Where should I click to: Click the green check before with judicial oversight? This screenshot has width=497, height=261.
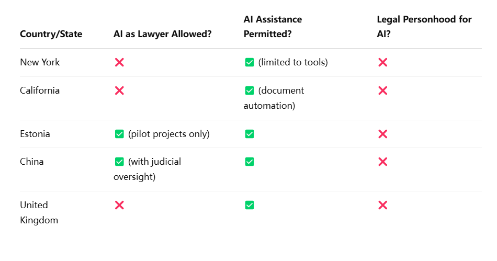coord(119,162)
